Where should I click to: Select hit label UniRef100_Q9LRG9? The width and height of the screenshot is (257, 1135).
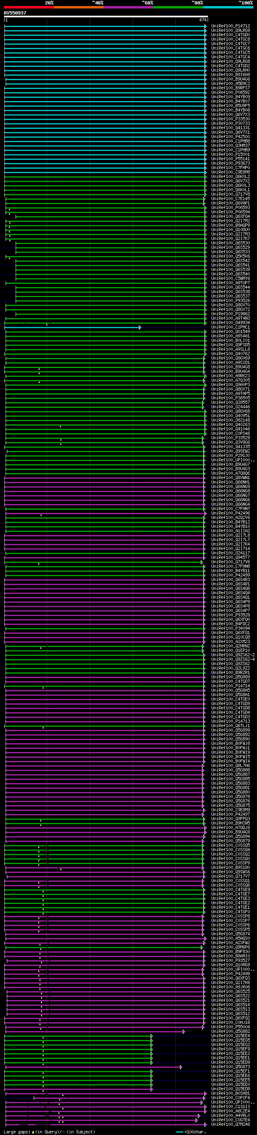[230, 31]
